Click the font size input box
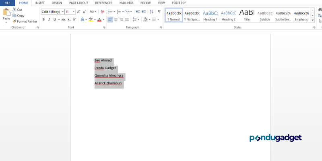The width and height of the screenshot is (322, 161). coord(68,12)
